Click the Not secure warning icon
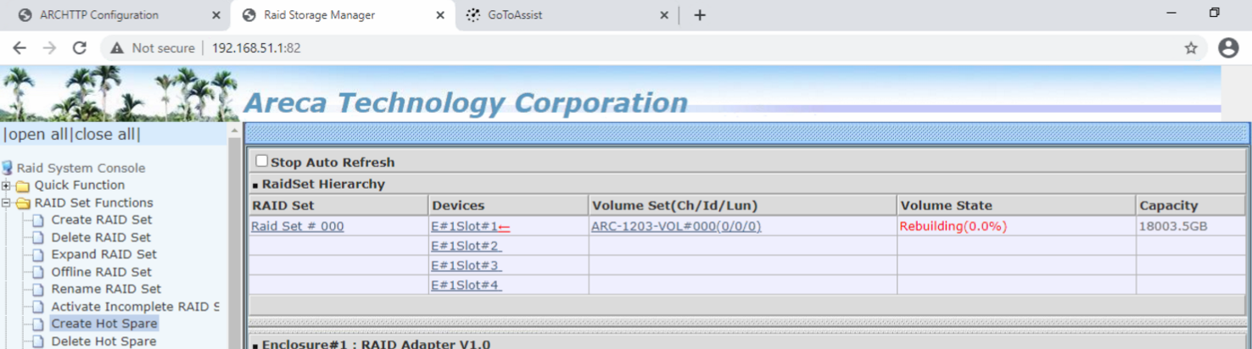This screenshot has width=1252, height=349. 116,48
